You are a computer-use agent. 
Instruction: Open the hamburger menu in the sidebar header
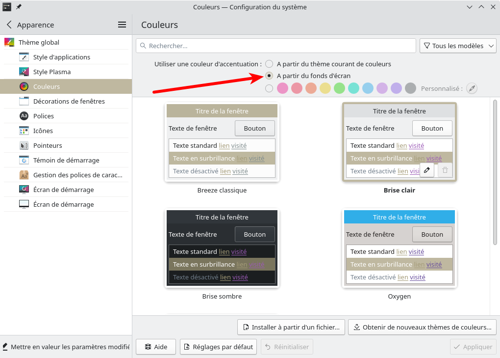tap(122, 25)
